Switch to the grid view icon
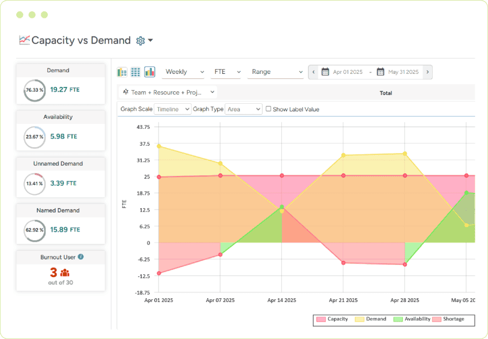Screen dimensions: 488x339 [134, 71]
